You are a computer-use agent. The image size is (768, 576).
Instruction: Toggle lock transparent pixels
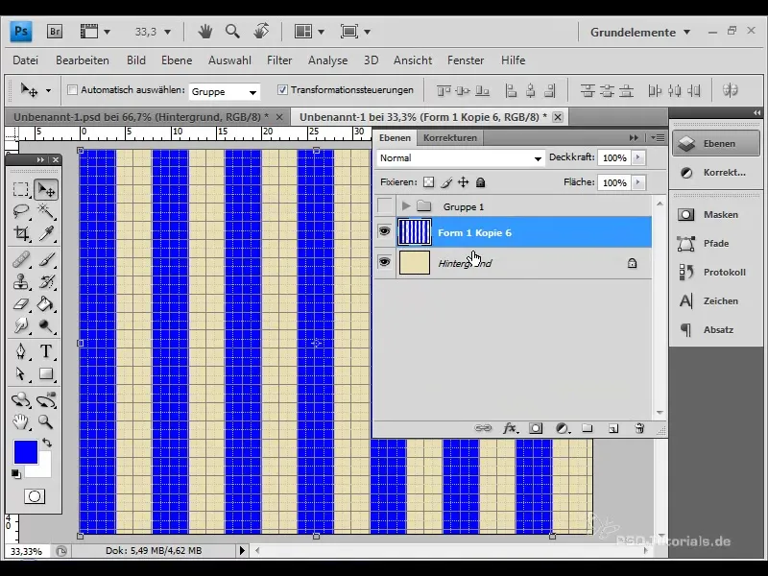(x=428, y=182)
